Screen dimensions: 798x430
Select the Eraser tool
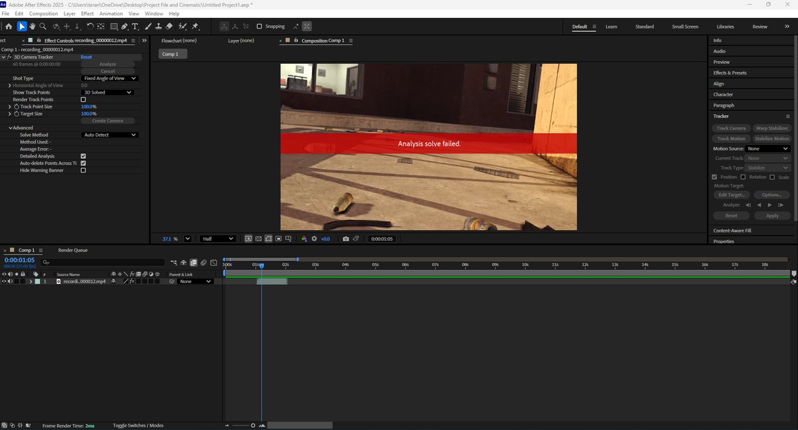169,27
